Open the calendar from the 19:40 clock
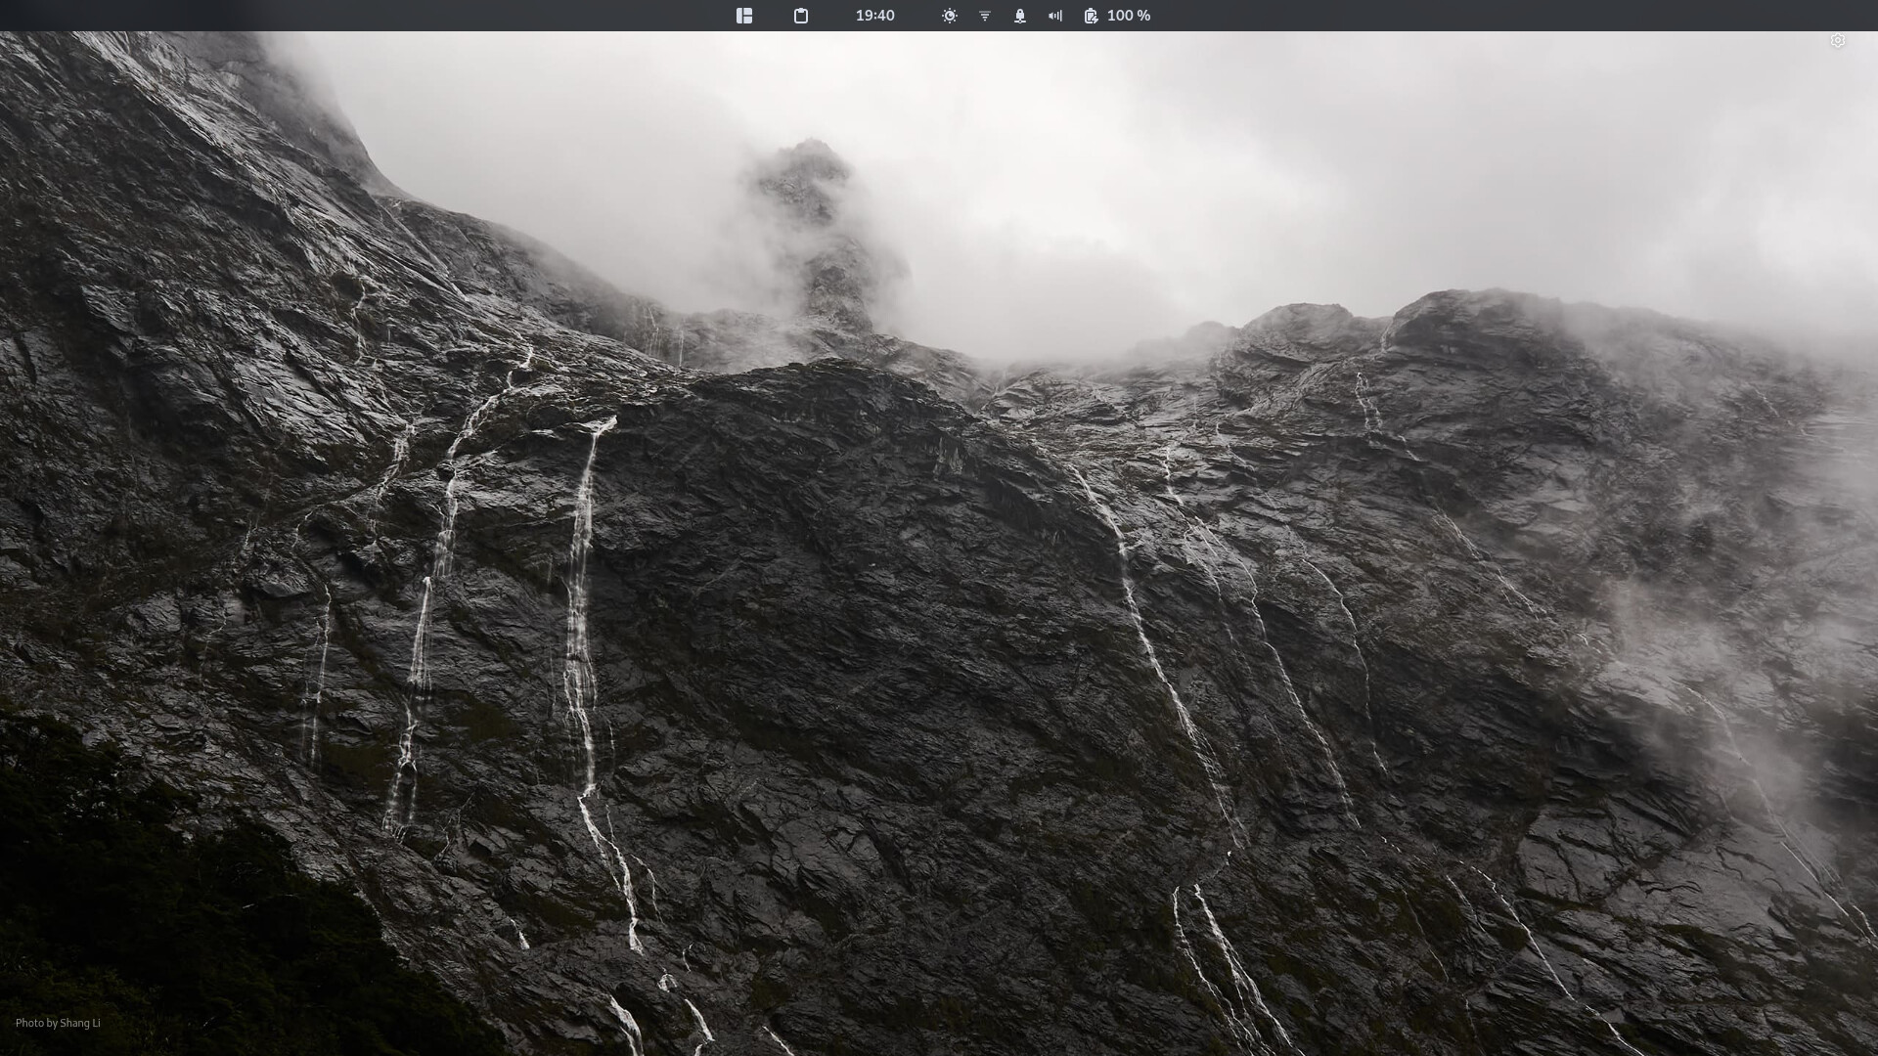The height and width of the screenshot is (1056, 1878). [874, 16]
